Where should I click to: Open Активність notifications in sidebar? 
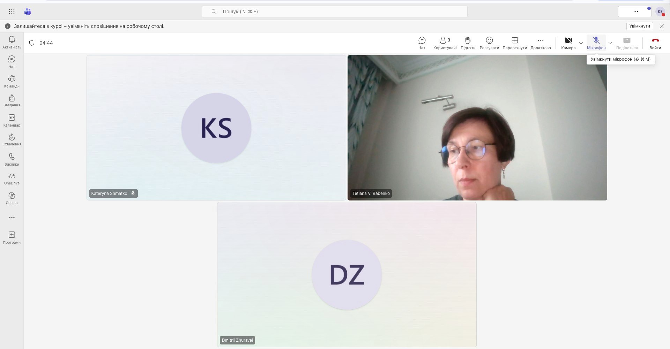pyautogui.click(x=12, y=43)
